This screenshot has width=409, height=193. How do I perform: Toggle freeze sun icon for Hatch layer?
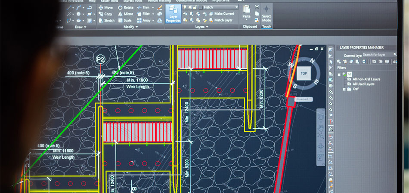[189, 7]
